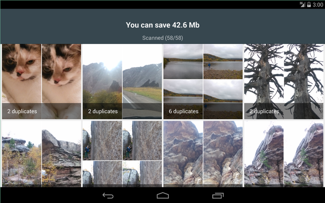The width and height of the screenshot is (325, 203).
Task: Tap the Android back navigation icon
Action: point(108,195)
